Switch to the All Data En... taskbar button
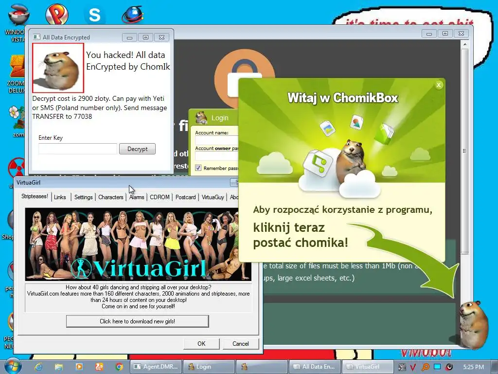This screenshot has width=498, height=374. (x=315, y=367)
